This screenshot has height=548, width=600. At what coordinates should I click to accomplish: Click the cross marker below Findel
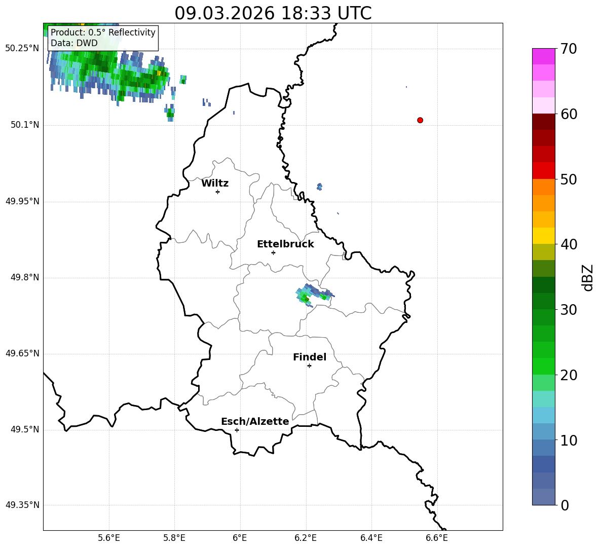pos(309,366)
